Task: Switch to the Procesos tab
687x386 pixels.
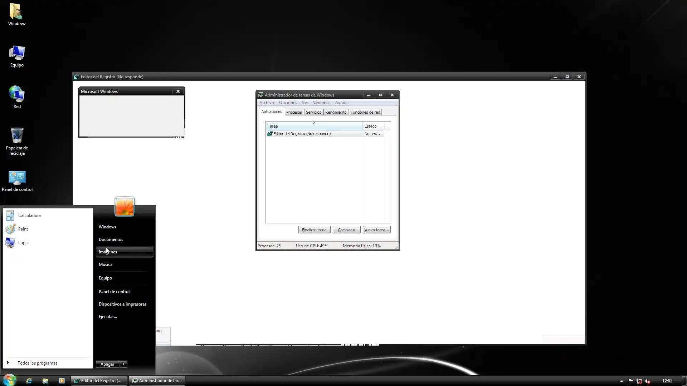Action: pos(294,112)
